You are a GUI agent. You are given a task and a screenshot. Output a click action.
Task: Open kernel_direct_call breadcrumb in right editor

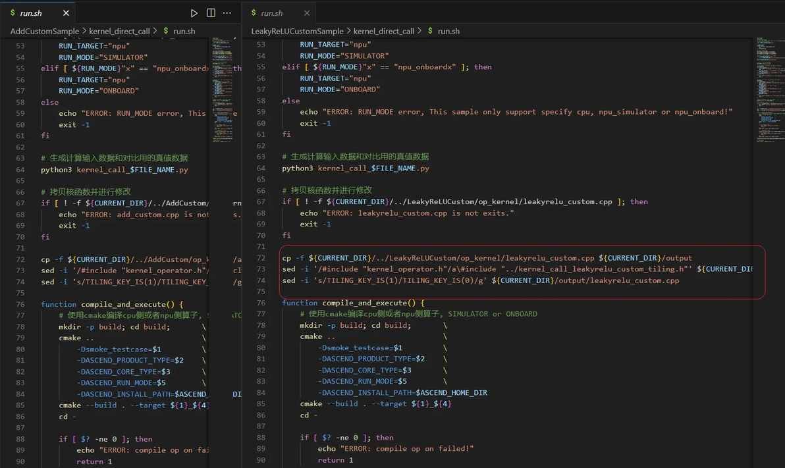pos(384,31)
